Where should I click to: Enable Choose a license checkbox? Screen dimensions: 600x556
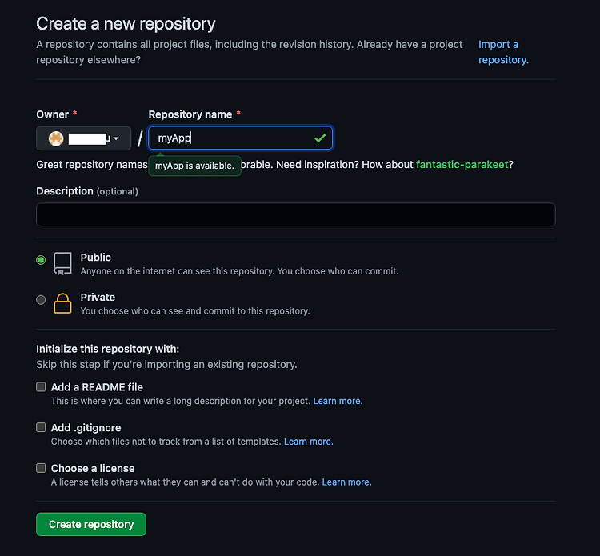pos(41,468)
